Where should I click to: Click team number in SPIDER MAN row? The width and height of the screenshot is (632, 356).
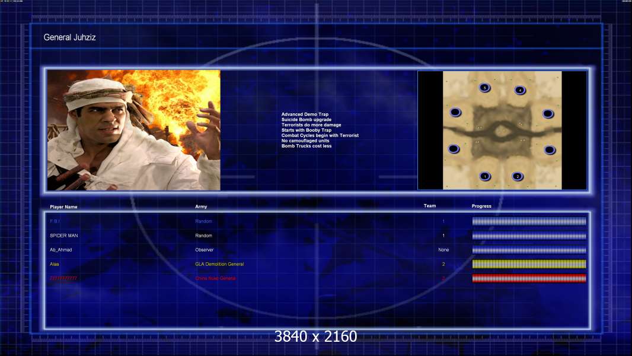click(x=443, y=236)
